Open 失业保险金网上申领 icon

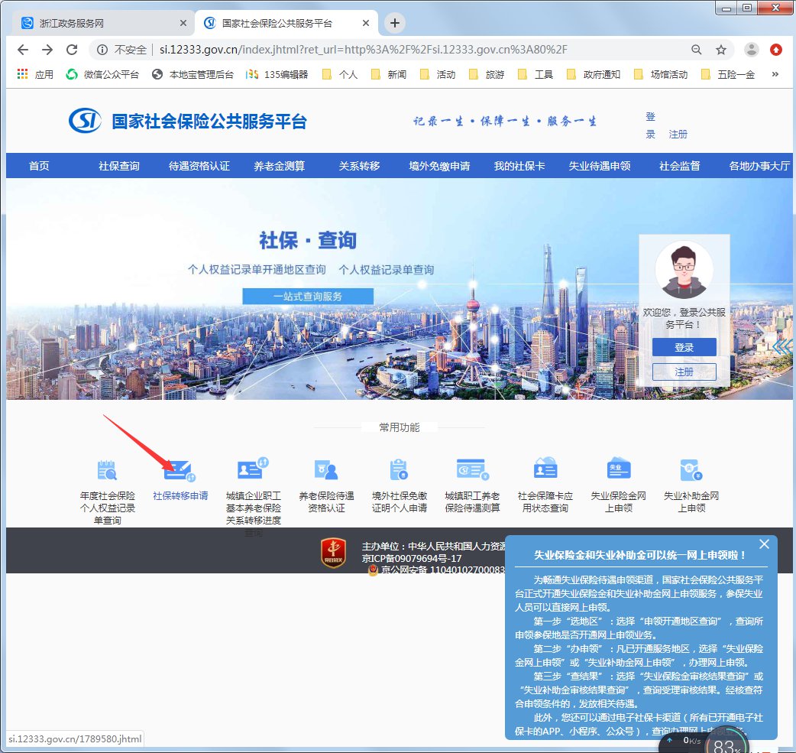click(x=618, y=468)
